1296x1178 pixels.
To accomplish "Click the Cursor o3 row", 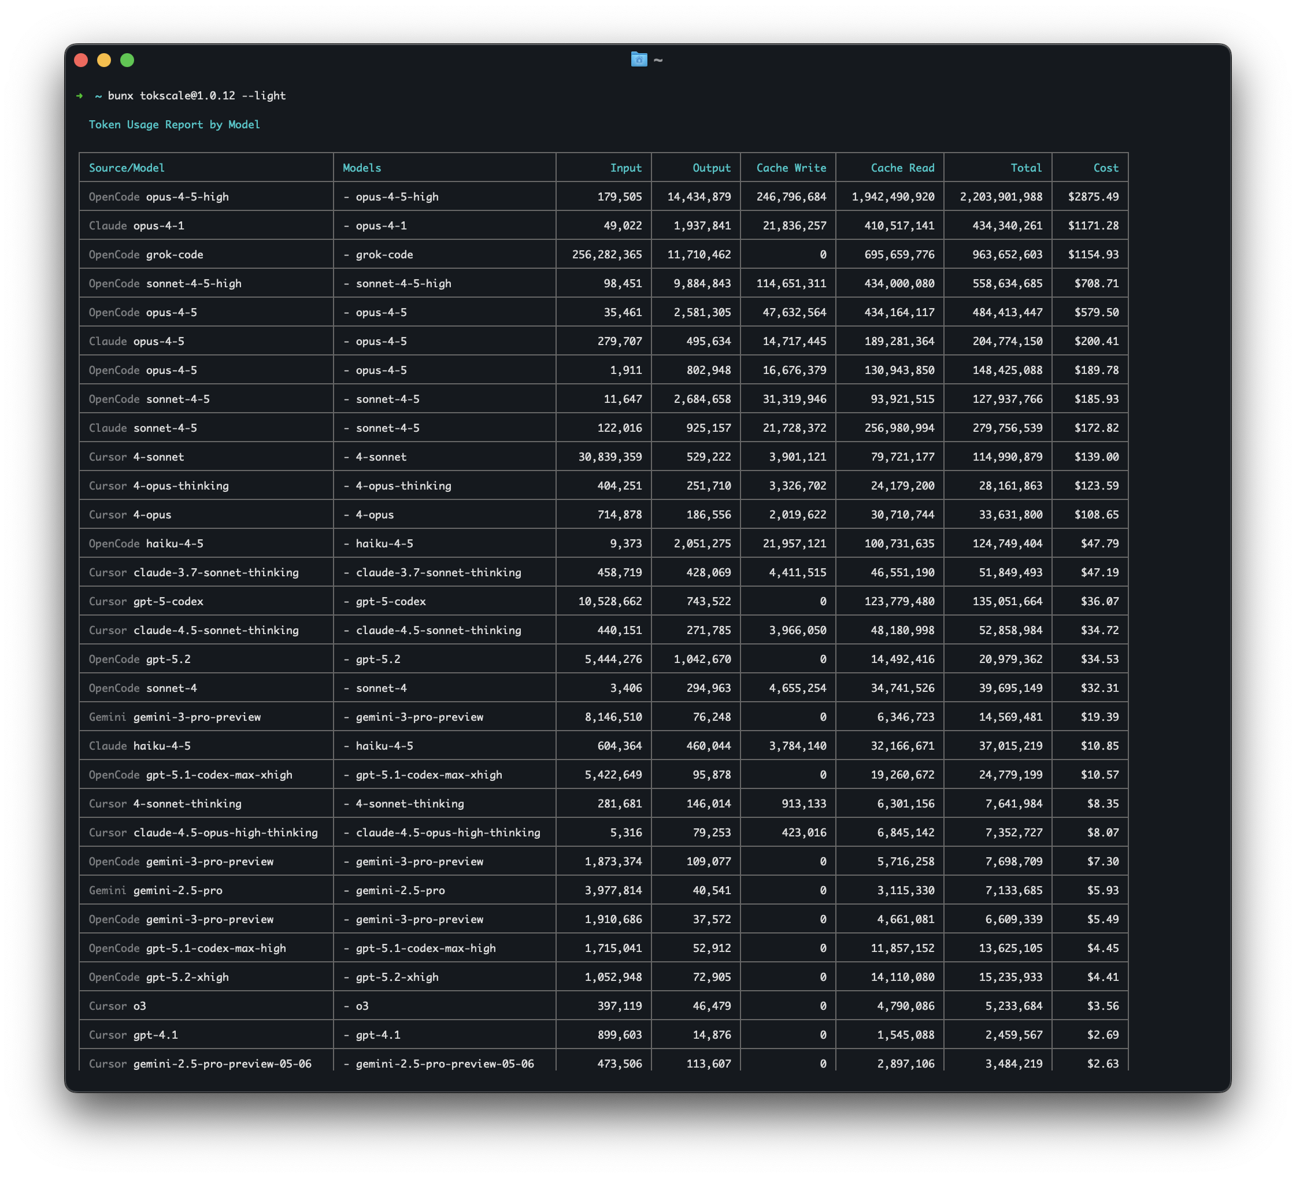I will [x=117, y=1006].
